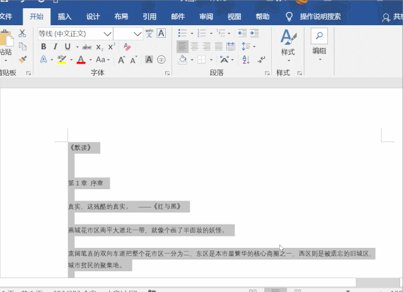Show or hide paragraph marks

pos(261,60)
